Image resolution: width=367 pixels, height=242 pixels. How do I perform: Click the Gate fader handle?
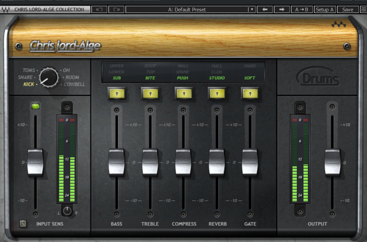[250, 162]
